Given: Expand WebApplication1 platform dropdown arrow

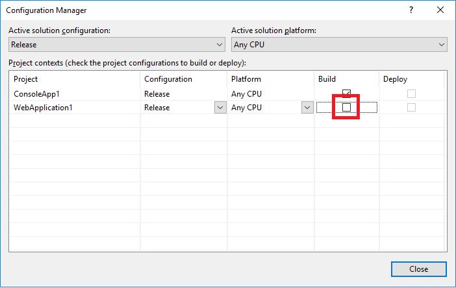Looking at the screenshot, I should pos(307,108).
